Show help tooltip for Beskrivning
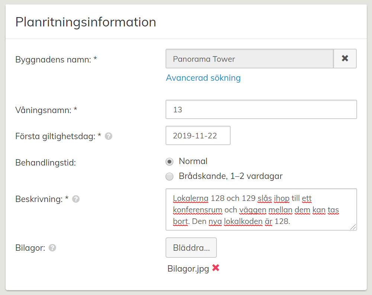The image size is (372, 295). (x=76, y=199)
